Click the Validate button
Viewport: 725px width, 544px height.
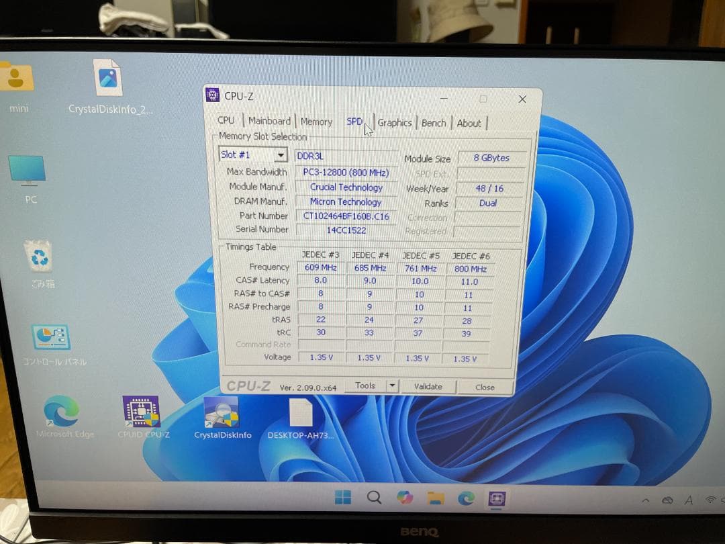[429, 387]
